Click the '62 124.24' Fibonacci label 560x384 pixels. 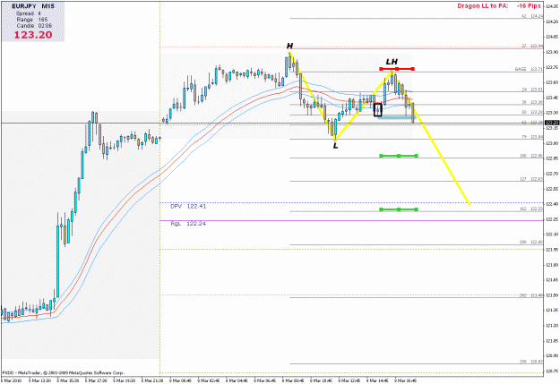tap(532, 16)
